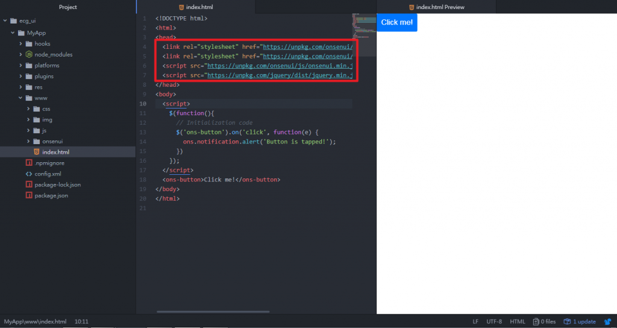Image resolution: width=617 pixels, height=328 pixels.
Task: Switch to the Project panel tab
Action: click(x=68, y=7)
